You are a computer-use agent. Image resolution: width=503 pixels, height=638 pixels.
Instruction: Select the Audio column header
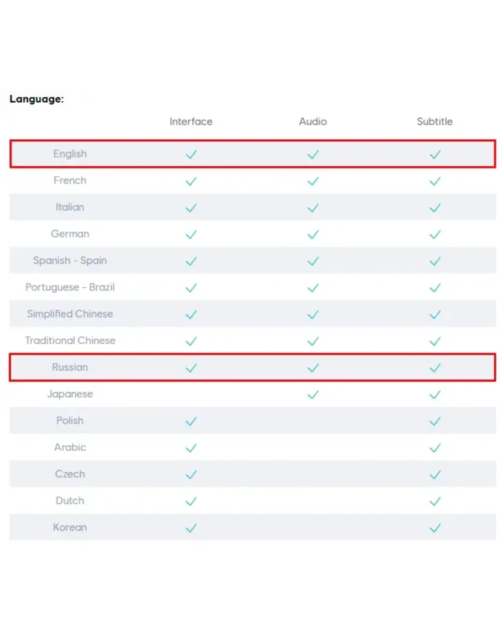pos(313,122)
